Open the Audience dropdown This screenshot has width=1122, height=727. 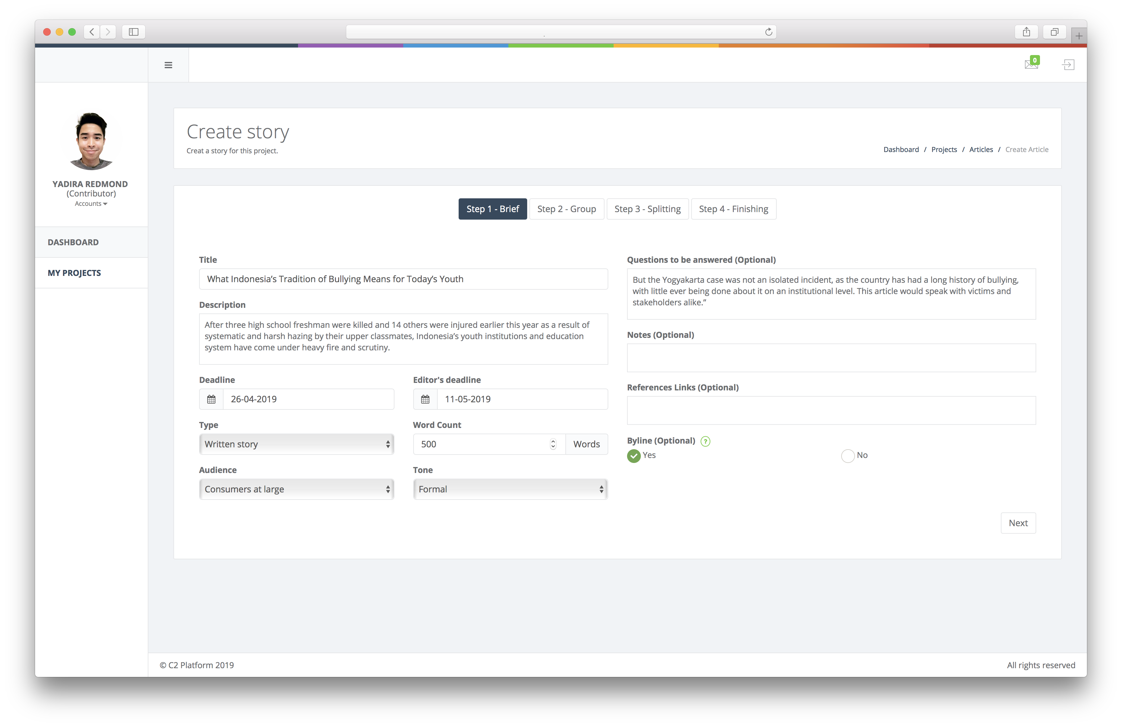[296, 489]
